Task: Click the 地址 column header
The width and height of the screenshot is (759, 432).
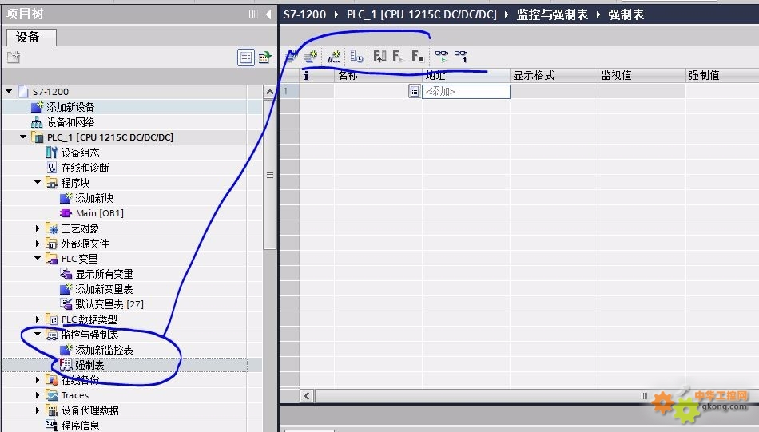Action: pyautogui.click(x=466, y=75)
